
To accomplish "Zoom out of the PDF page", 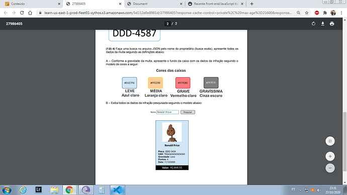I will (x=330, y=168).
